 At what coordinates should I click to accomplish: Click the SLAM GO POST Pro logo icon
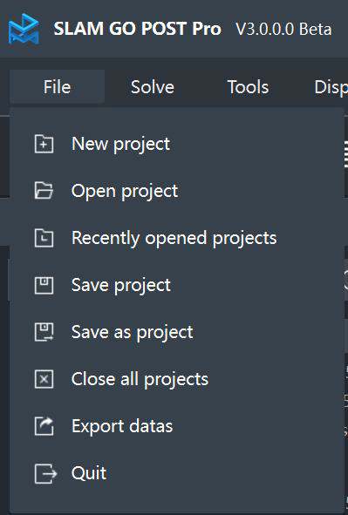pyautogui.click(x=24, y=29)
